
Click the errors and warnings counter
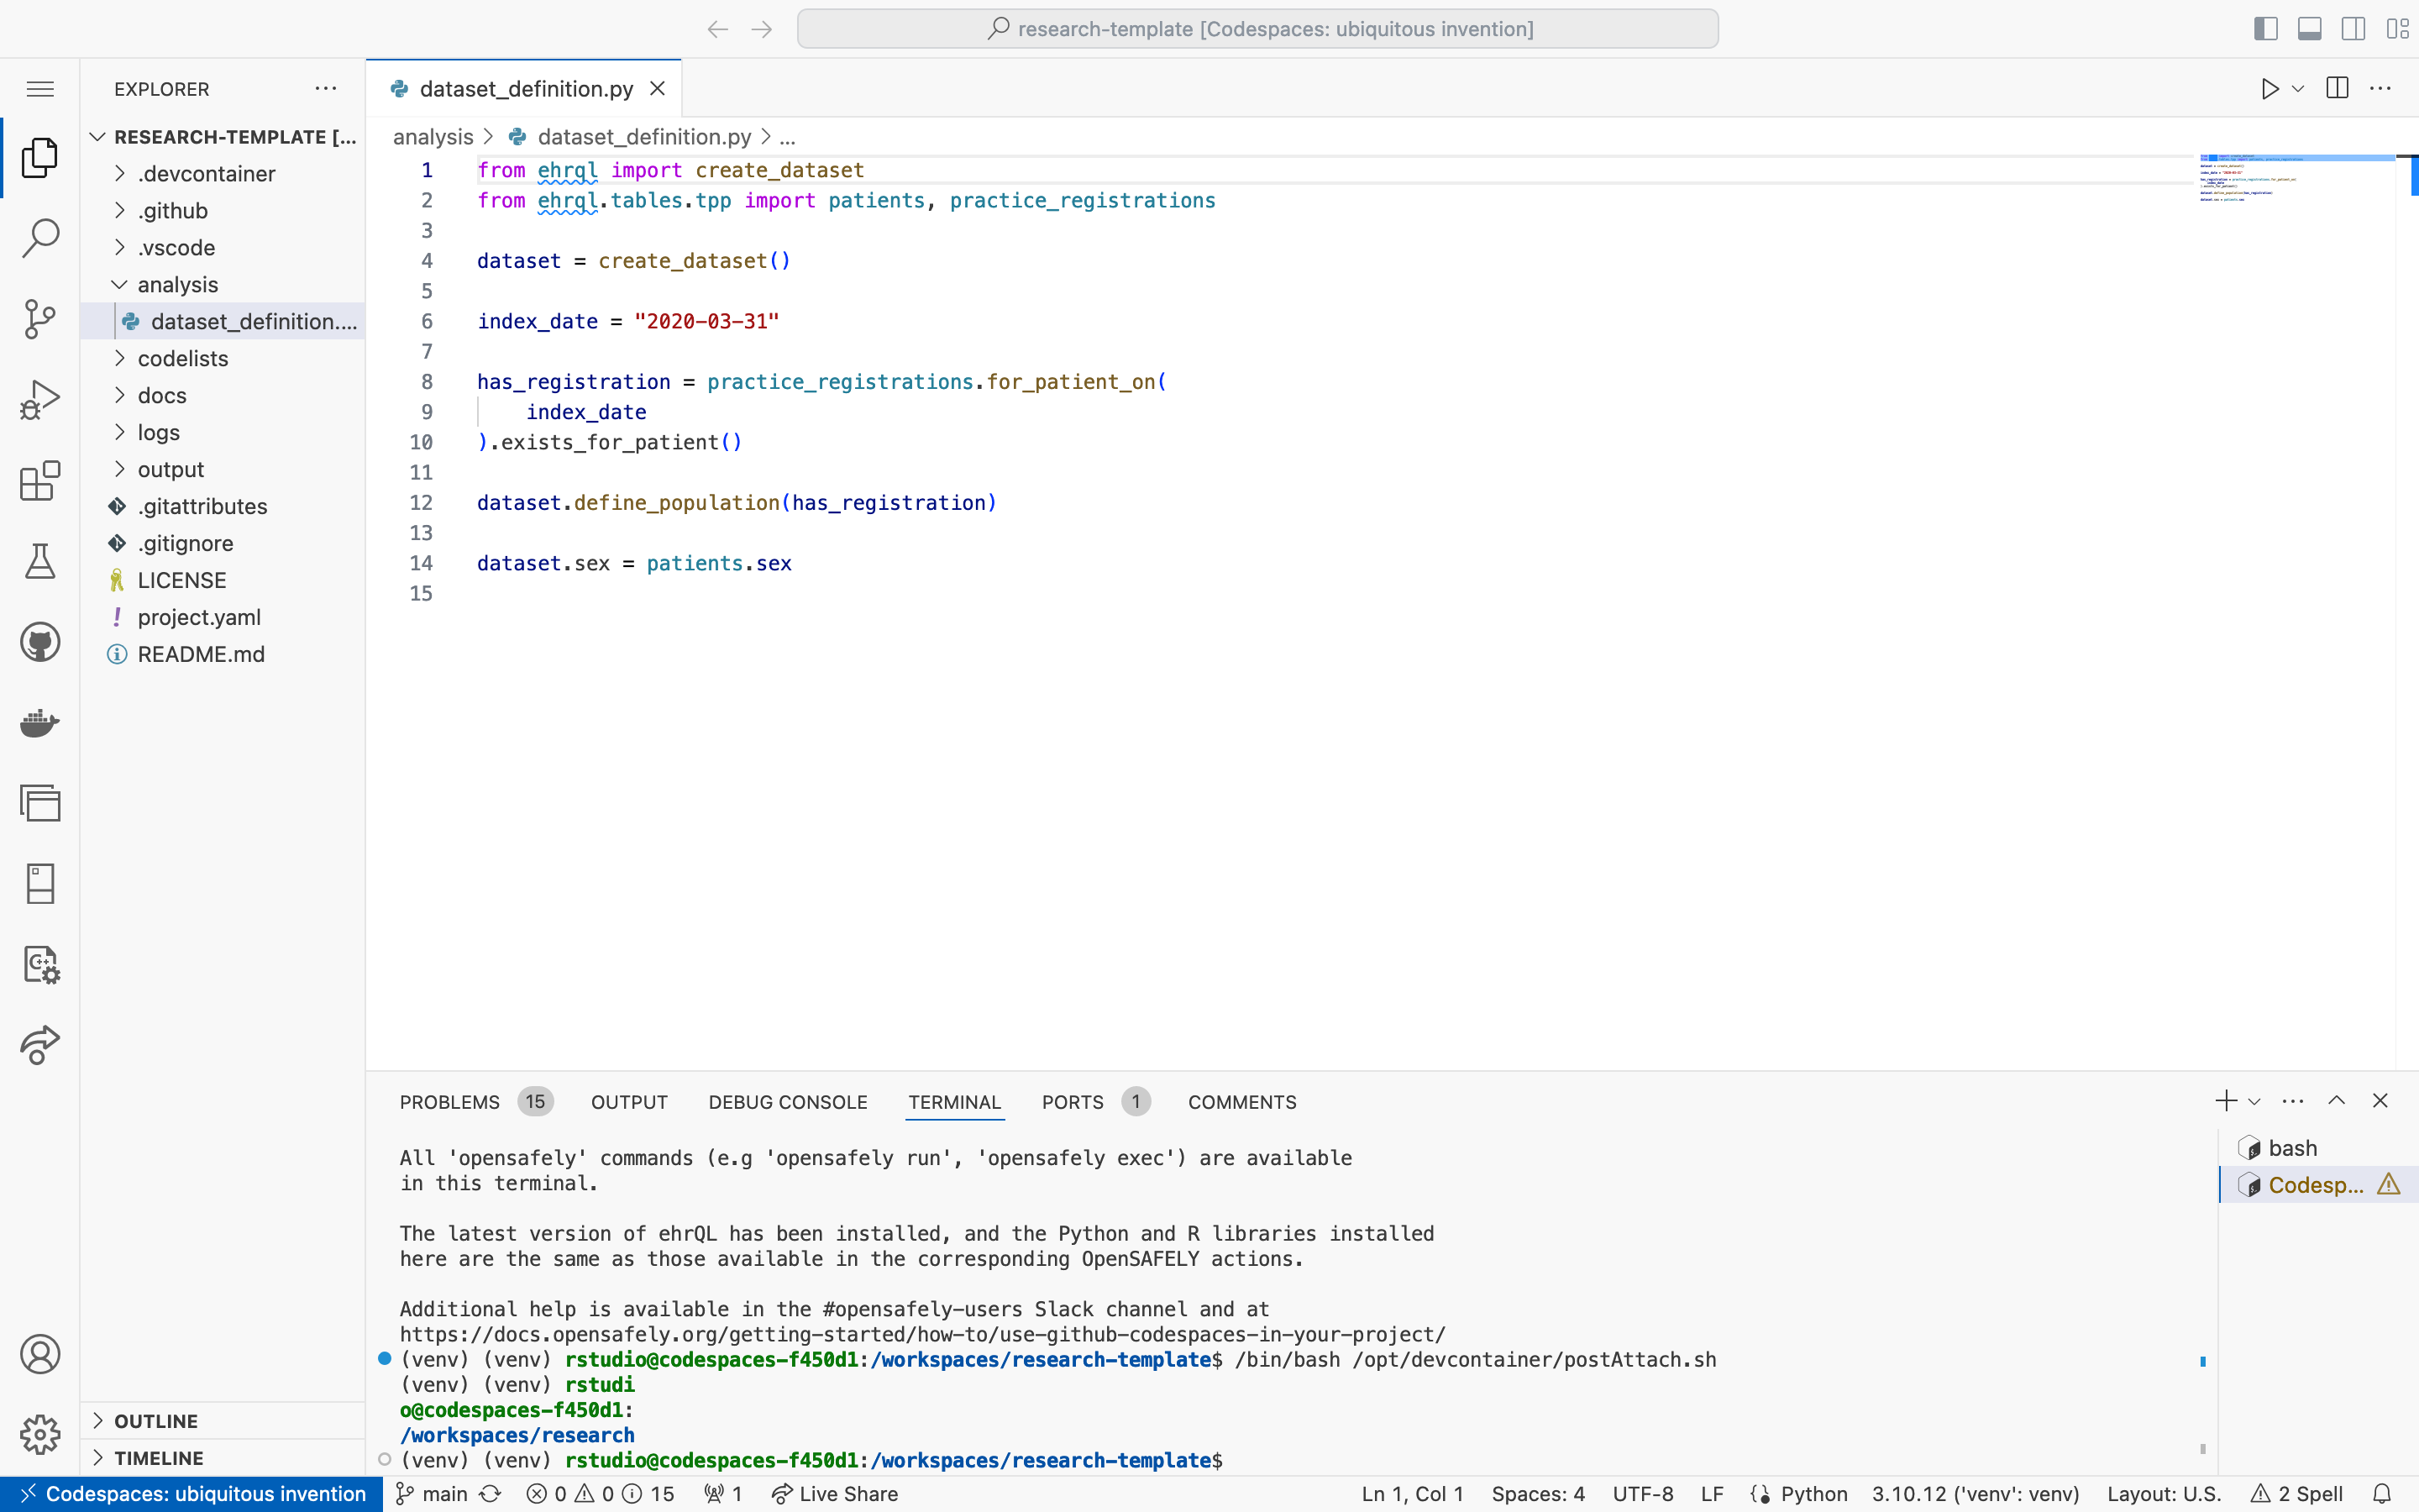[x=600, y=1494]
